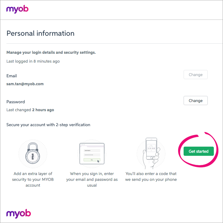Start 2-step verification with Get started
223x223 pixels.
[199, 151]
